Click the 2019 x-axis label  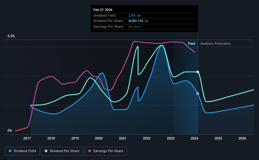(x=75, y=138)
